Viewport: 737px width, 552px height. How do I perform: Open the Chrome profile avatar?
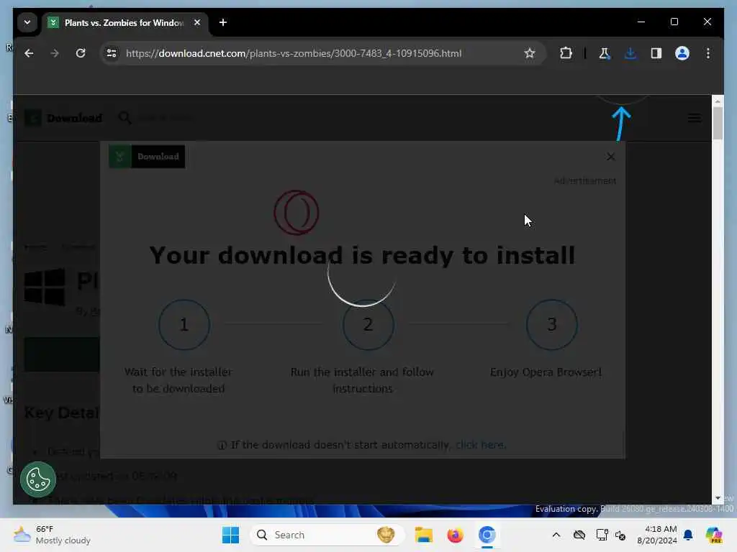(682, 53)
